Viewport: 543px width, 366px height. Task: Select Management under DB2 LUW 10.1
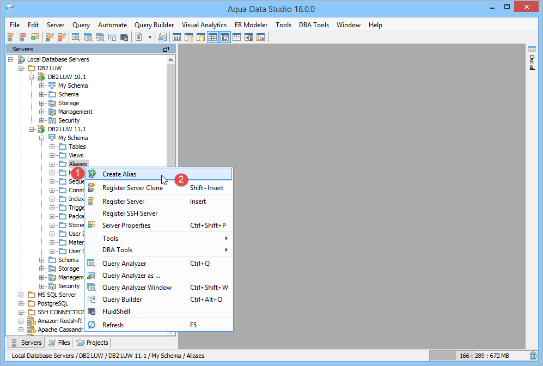(75, 112)
